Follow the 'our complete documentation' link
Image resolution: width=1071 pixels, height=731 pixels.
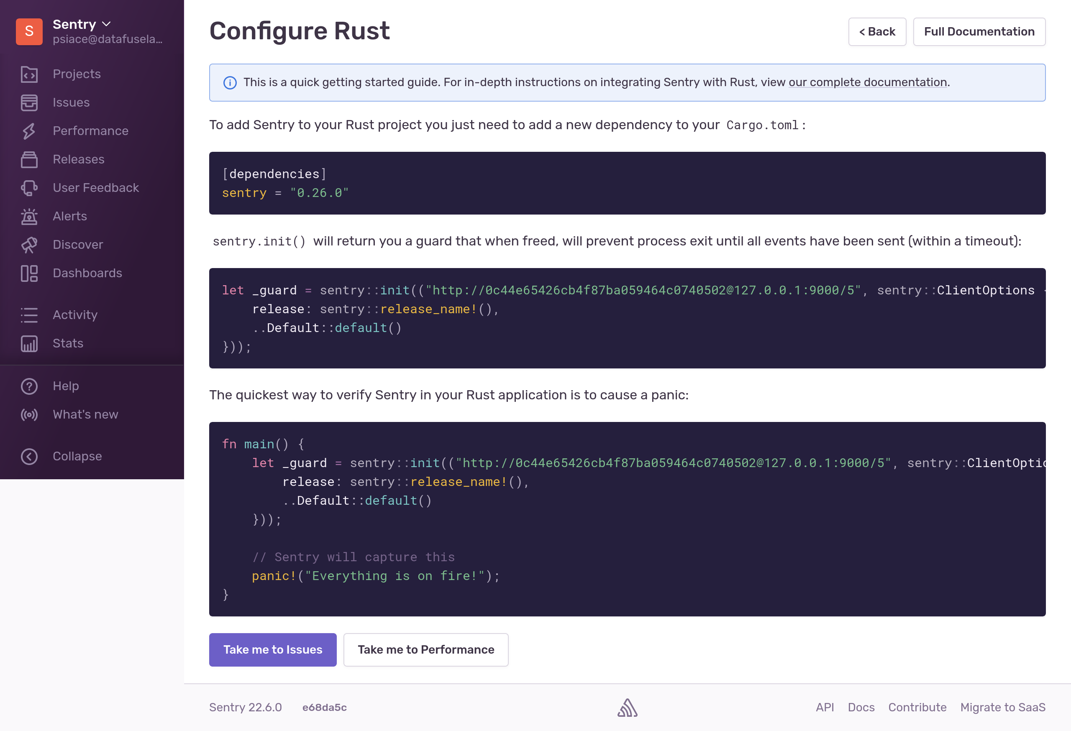click(867, 82)
